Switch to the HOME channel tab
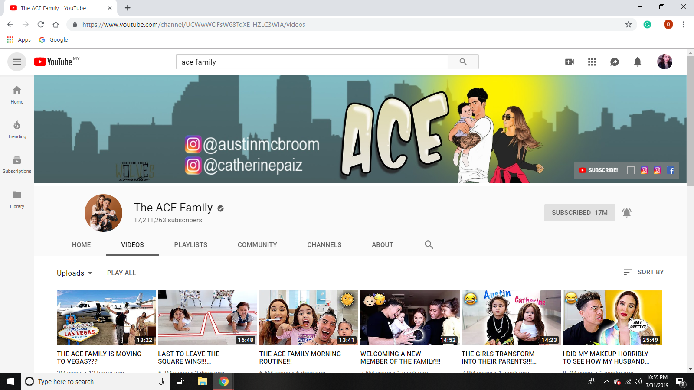Screen dimensions: 694x390 point(82,245)
